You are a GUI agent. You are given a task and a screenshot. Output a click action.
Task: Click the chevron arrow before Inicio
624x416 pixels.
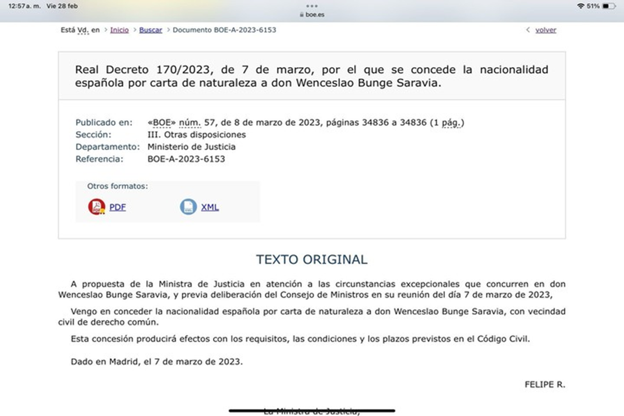coord(106,30)
